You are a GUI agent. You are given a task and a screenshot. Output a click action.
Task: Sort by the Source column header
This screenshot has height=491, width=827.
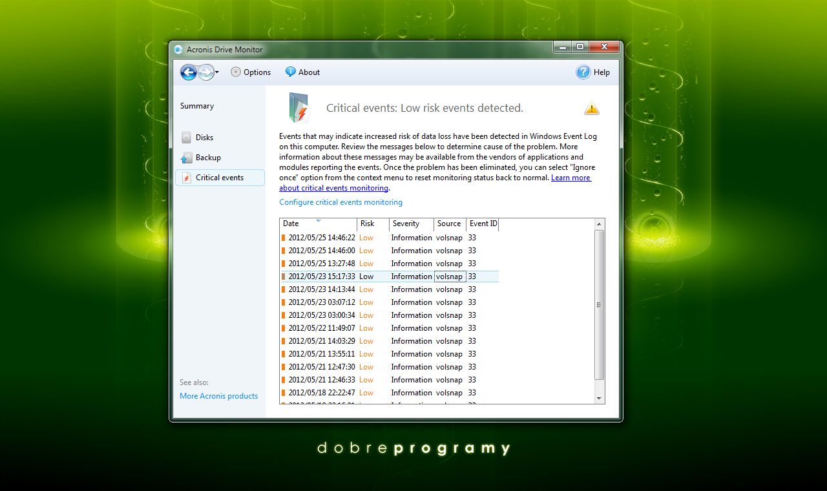click(x=450, y=224)
